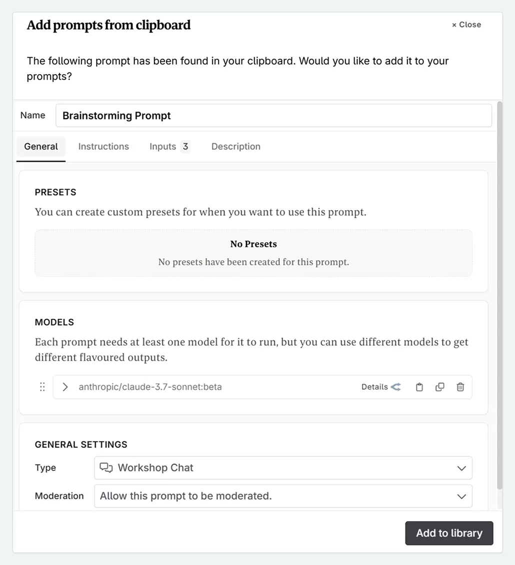Click Add to library
Screen dimensions: 515x565
point(448,533)
